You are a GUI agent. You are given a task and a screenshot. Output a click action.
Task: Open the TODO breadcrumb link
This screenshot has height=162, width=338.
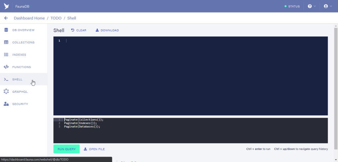(56, 18)
